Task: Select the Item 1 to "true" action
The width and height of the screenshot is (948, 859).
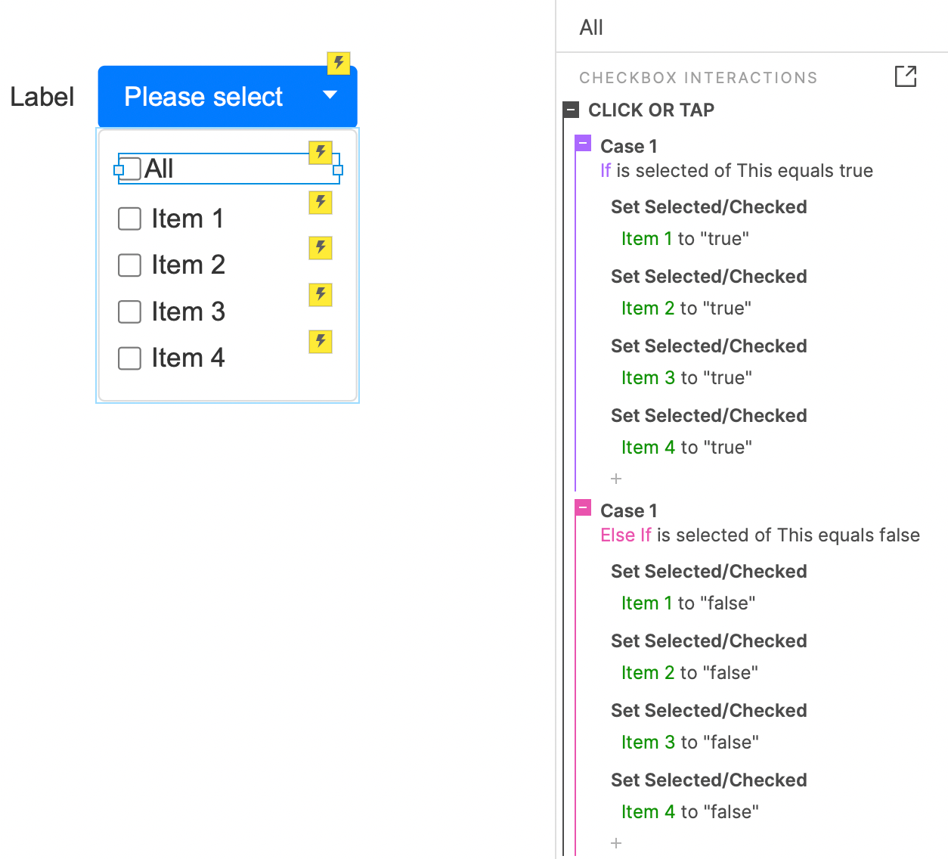Action: tap(685, 239)
